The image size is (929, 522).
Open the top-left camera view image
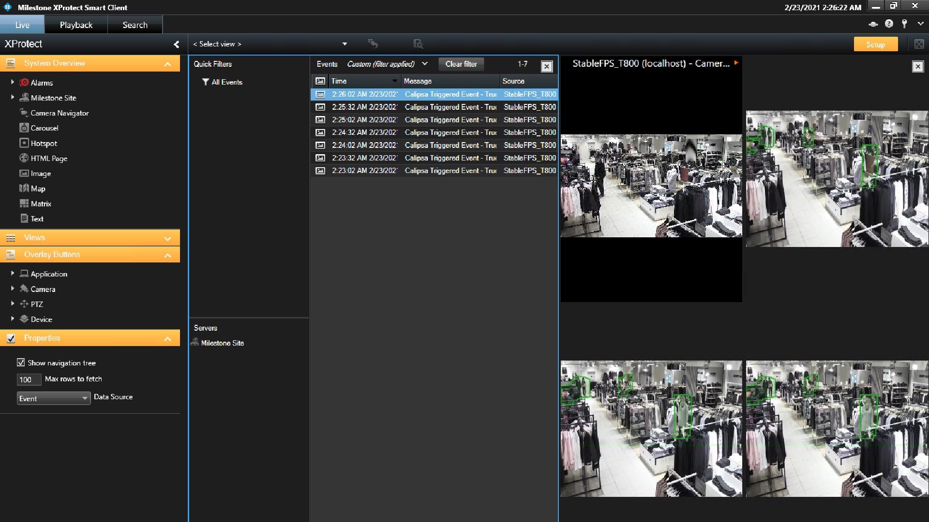(x=651, y=186)
